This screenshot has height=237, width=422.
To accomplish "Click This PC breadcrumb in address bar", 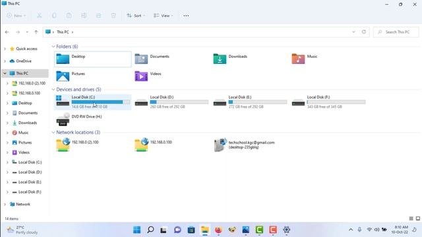I will coord(63,32).
